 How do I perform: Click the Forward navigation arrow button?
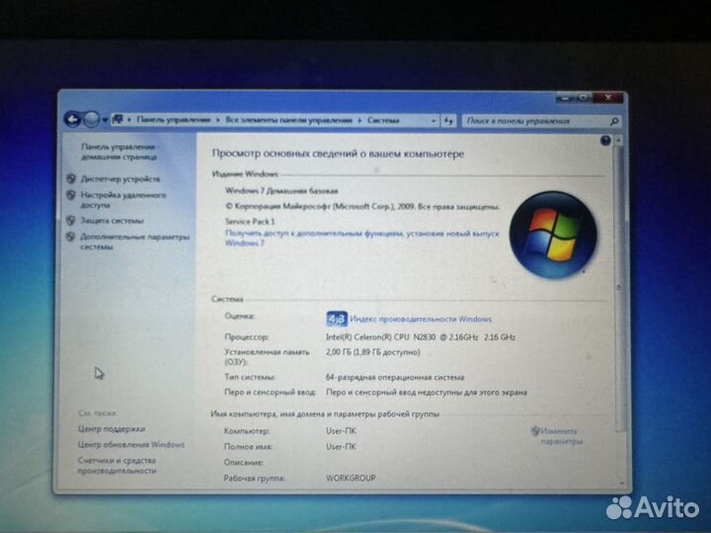pyautogui.click(x=90, y=118)
